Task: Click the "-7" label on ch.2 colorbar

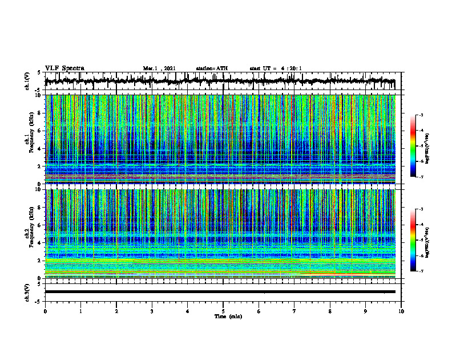Action: [421, 271]
